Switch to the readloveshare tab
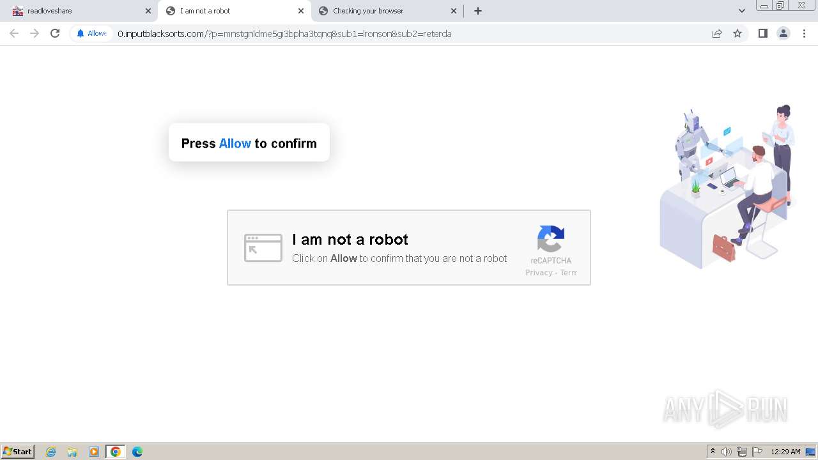The image size is (818, 460). pyautogui.click(x=80, y=11)
